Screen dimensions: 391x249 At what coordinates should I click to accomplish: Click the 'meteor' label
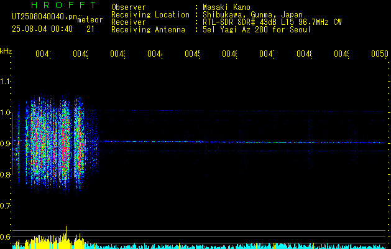90,20
